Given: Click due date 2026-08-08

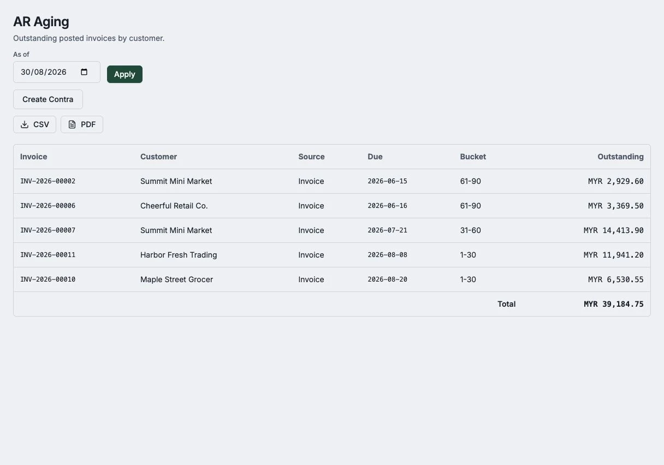Looking at the screenshot, I should [387, 255].
